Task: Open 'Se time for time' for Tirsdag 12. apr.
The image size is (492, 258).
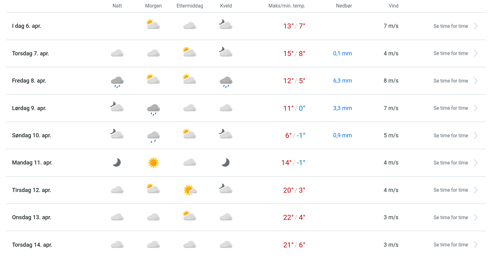Action: 450,190
